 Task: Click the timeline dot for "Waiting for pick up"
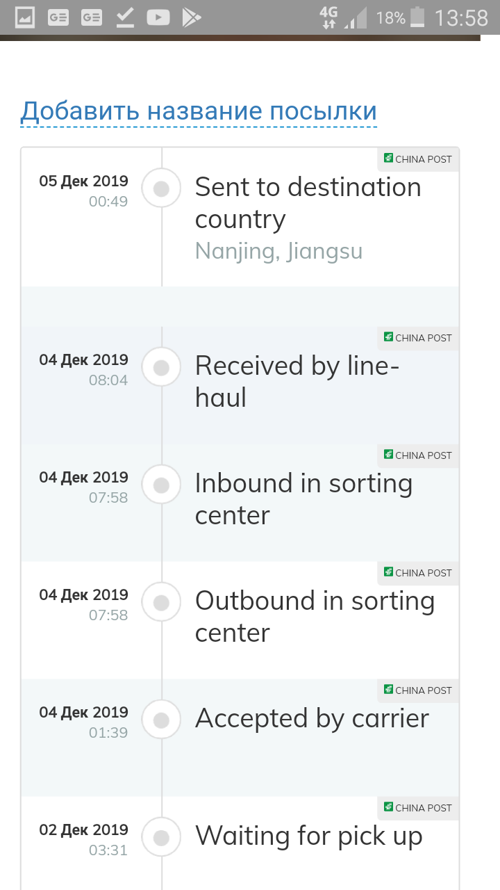tap(162, 837)
